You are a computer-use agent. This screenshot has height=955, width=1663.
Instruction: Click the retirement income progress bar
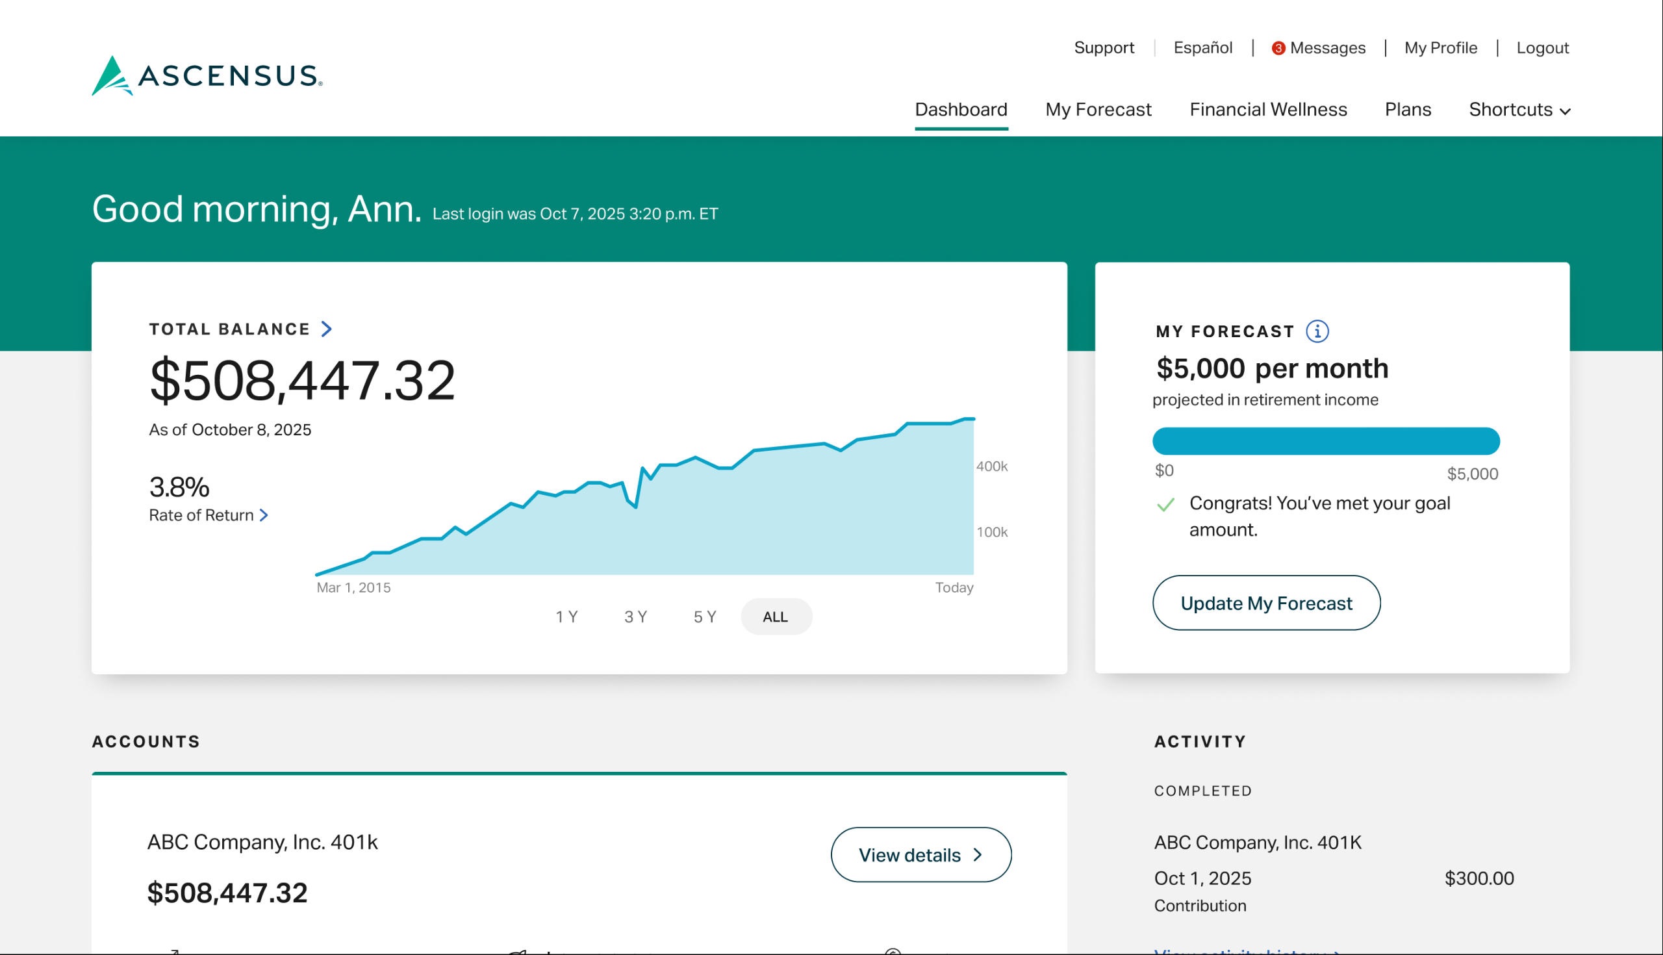tap(1325, 440)
